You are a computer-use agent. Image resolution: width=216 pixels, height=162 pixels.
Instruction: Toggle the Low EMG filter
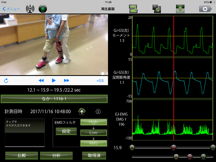[93, 132]
